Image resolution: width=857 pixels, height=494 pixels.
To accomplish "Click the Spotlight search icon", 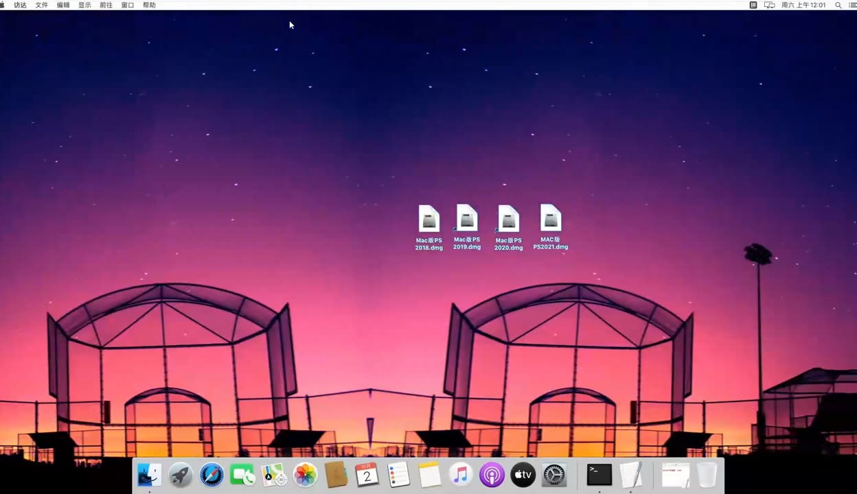I will click(838, 5).
